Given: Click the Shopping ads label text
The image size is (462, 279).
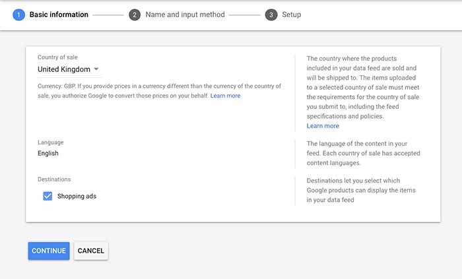Looking at the screenshot, I should (77, 196).
